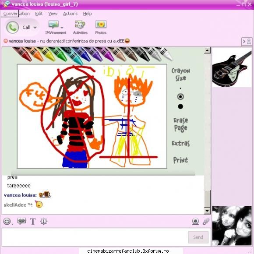Open the View menu
Viewport: 254px width, 254px height.
point(53,14)
